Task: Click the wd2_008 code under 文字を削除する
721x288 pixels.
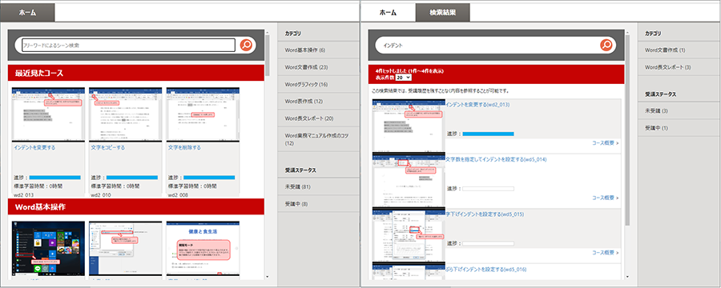Action: click(179, 195)
